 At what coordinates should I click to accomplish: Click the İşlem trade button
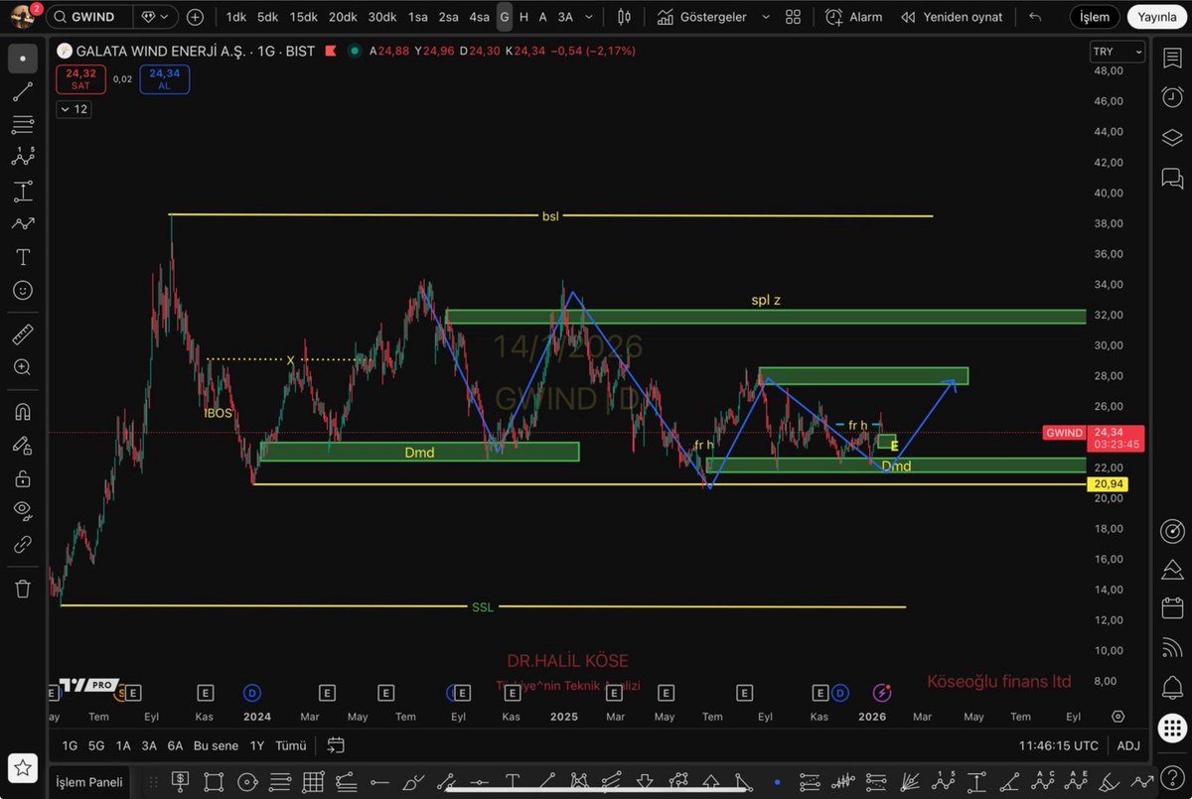pyautogui.click(x=1095, y=17)
